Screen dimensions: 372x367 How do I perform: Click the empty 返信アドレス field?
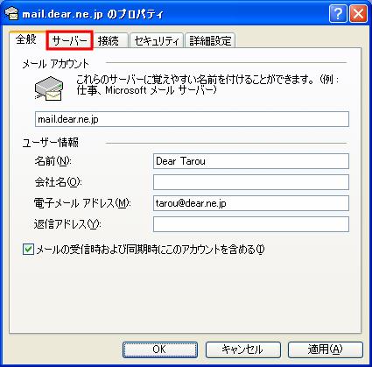pos(251,224)
